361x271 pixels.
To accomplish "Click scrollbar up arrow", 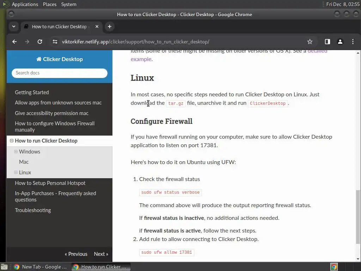I will 358,53.
